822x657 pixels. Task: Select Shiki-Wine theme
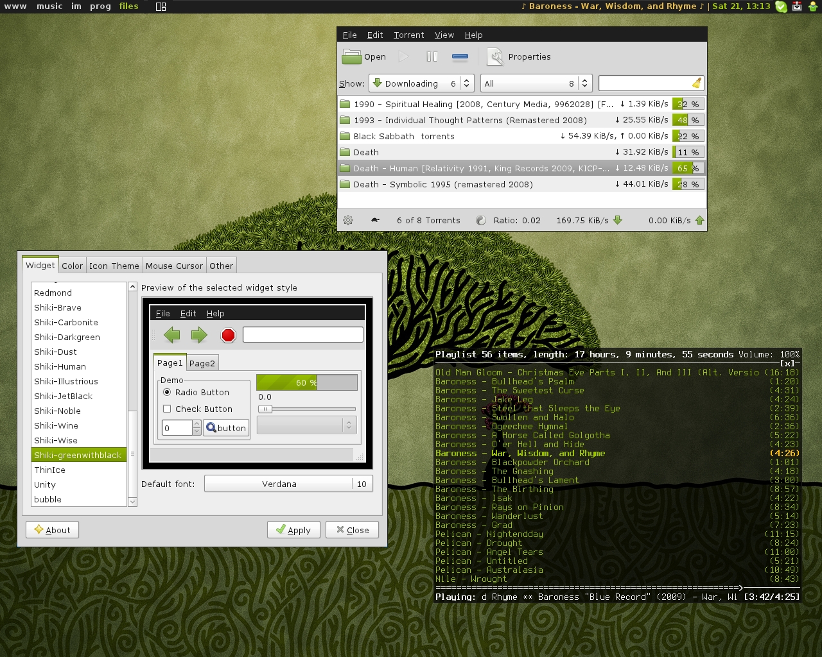point(79,425)
